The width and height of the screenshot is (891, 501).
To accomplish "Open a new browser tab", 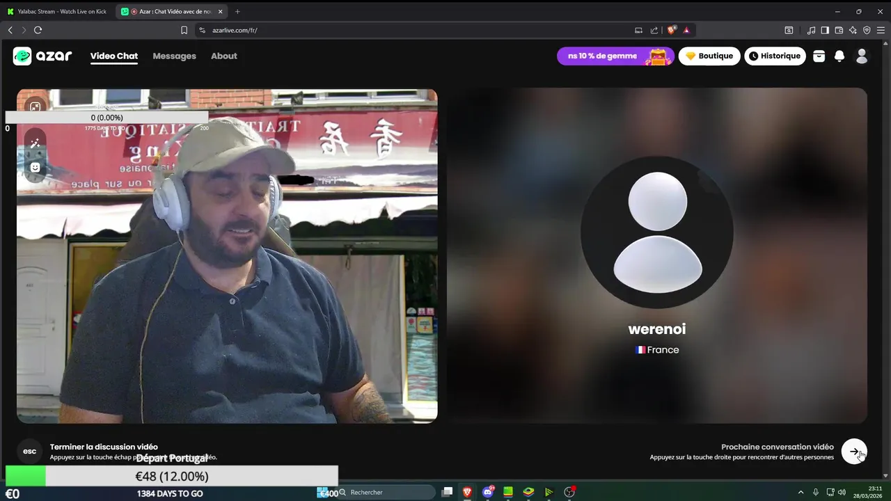I will [237, 11].
